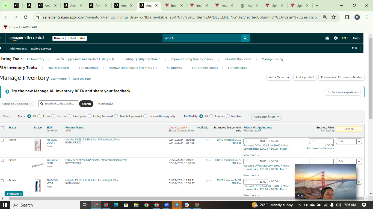Check the row checkbox for WK-W9V1-PZ1U
The height and width of the screenshot is (209, 373).
(2, 160)
